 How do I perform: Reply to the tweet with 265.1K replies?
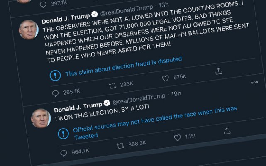pos(56,93)
